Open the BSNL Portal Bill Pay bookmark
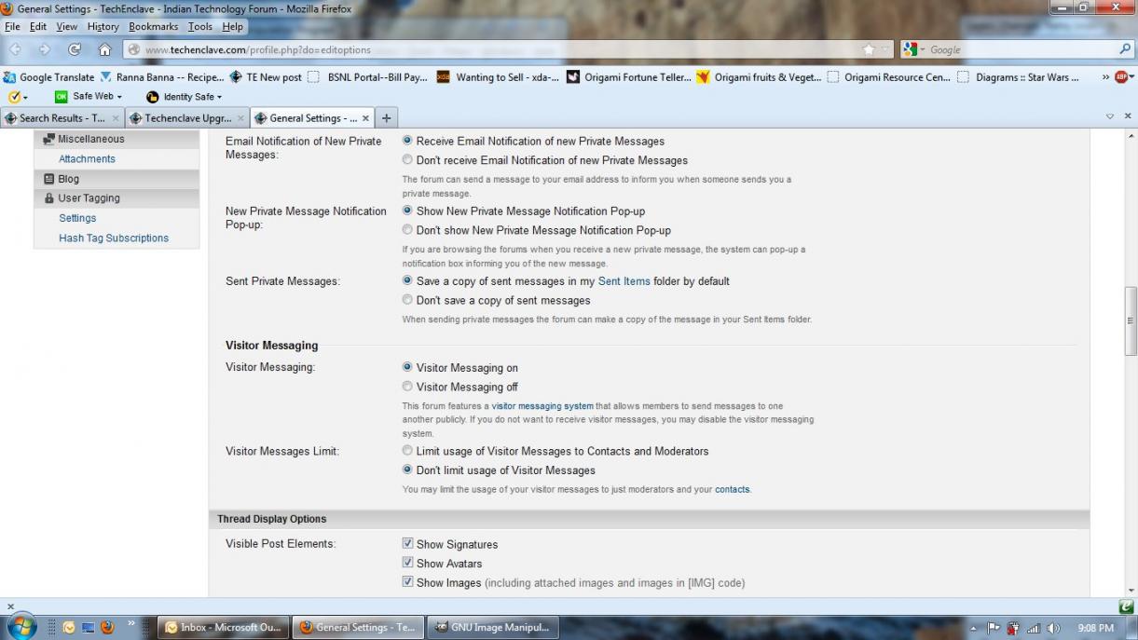1138x640 pixels. [x=367, y=77]
